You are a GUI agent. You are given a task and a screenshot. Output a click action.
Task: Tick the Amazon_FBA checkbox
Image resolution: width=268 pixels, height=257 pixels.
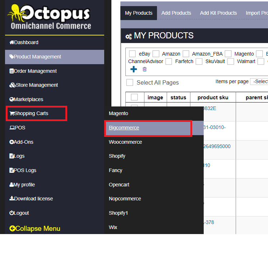(186, 54)
